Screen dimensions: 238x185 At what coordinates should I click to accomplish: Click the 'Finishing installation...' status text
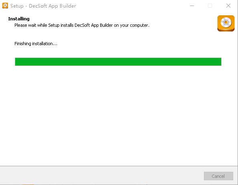[x=36, y=44]
